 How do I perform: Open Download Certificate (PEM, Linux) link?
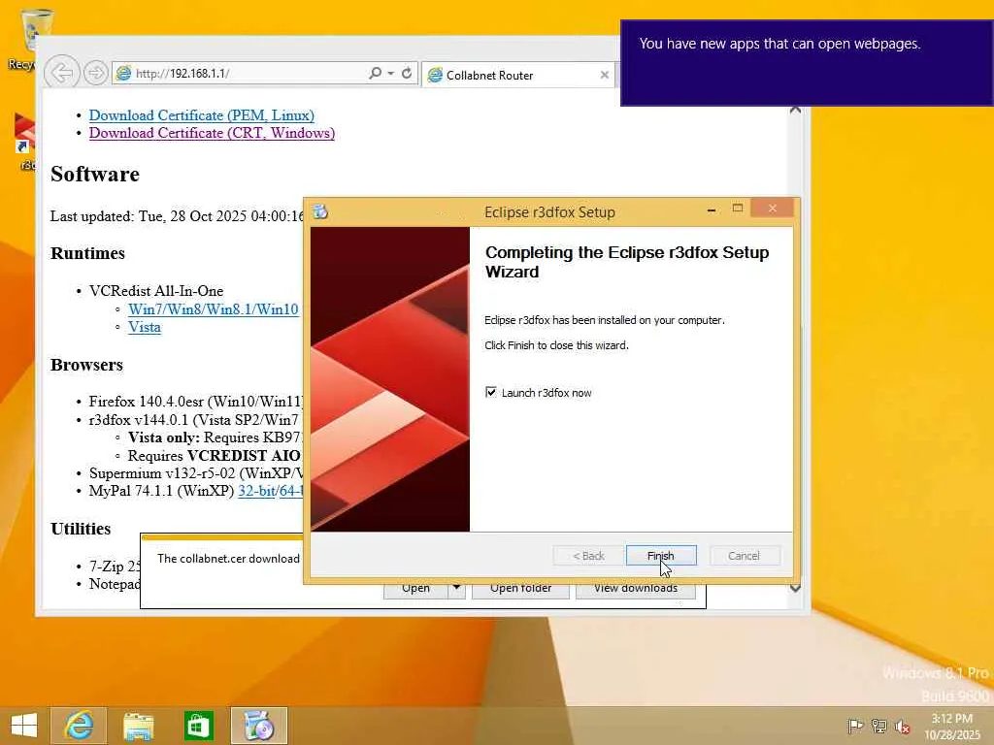pyautogui.click(x=202, y=115)
